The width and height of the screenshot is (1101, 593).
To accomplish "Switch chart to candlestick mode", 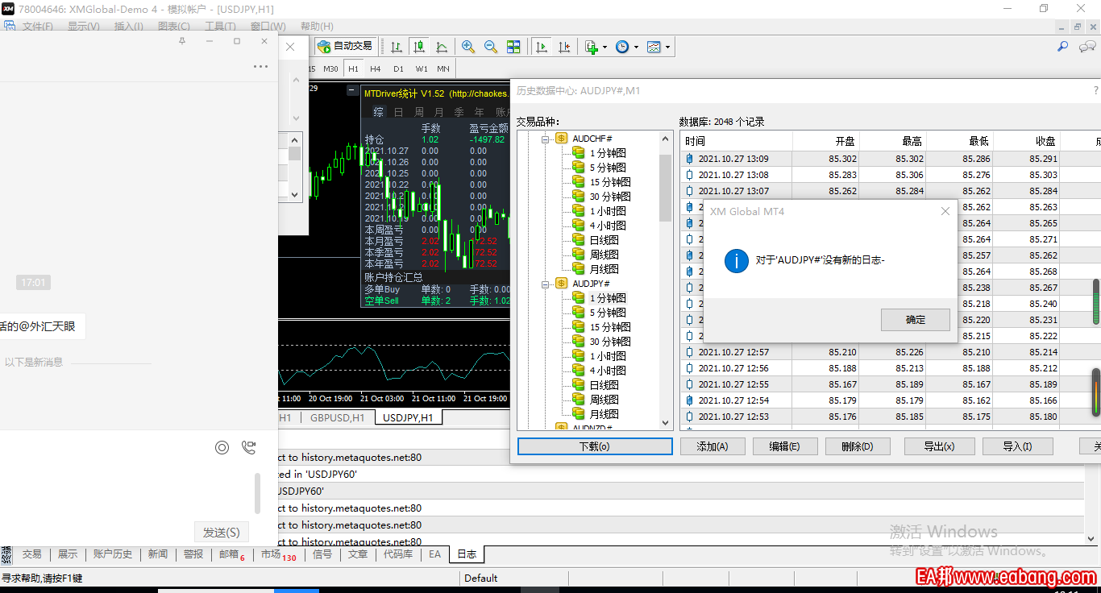I will coord(418,47).
